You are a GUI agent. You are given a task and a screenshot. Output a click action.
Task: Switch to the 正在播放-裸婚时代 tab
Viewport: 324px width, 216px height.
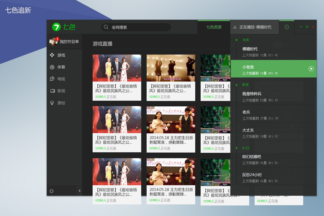(x=255, y=27)
